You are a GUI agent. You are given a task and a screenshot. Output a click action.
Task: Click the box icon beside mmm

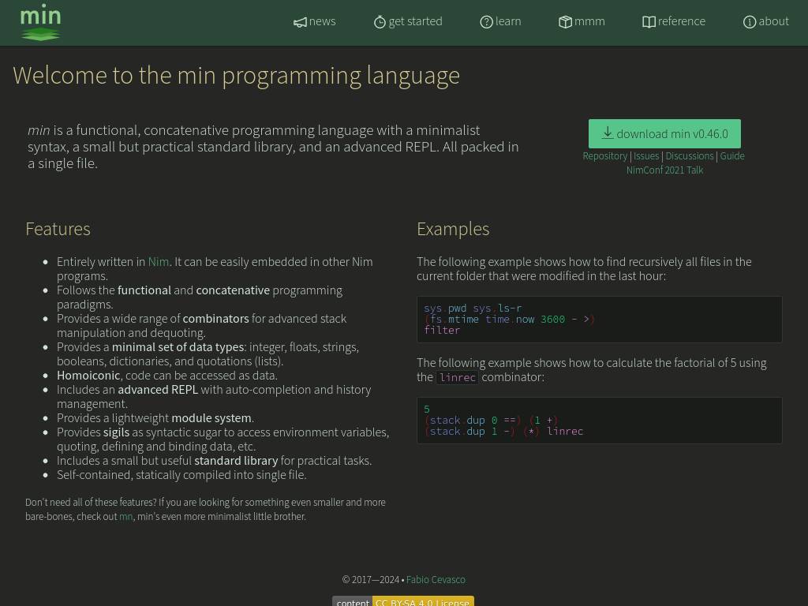click(x=565, y=22)
